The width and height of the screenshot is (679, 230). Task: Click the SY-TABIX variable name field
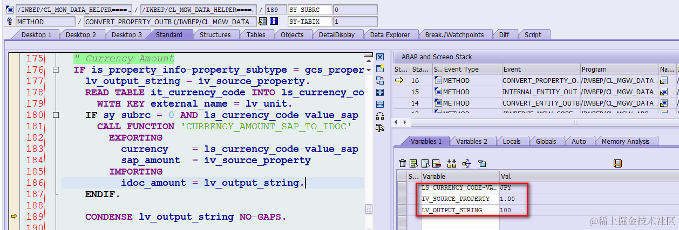coord(310,22)
